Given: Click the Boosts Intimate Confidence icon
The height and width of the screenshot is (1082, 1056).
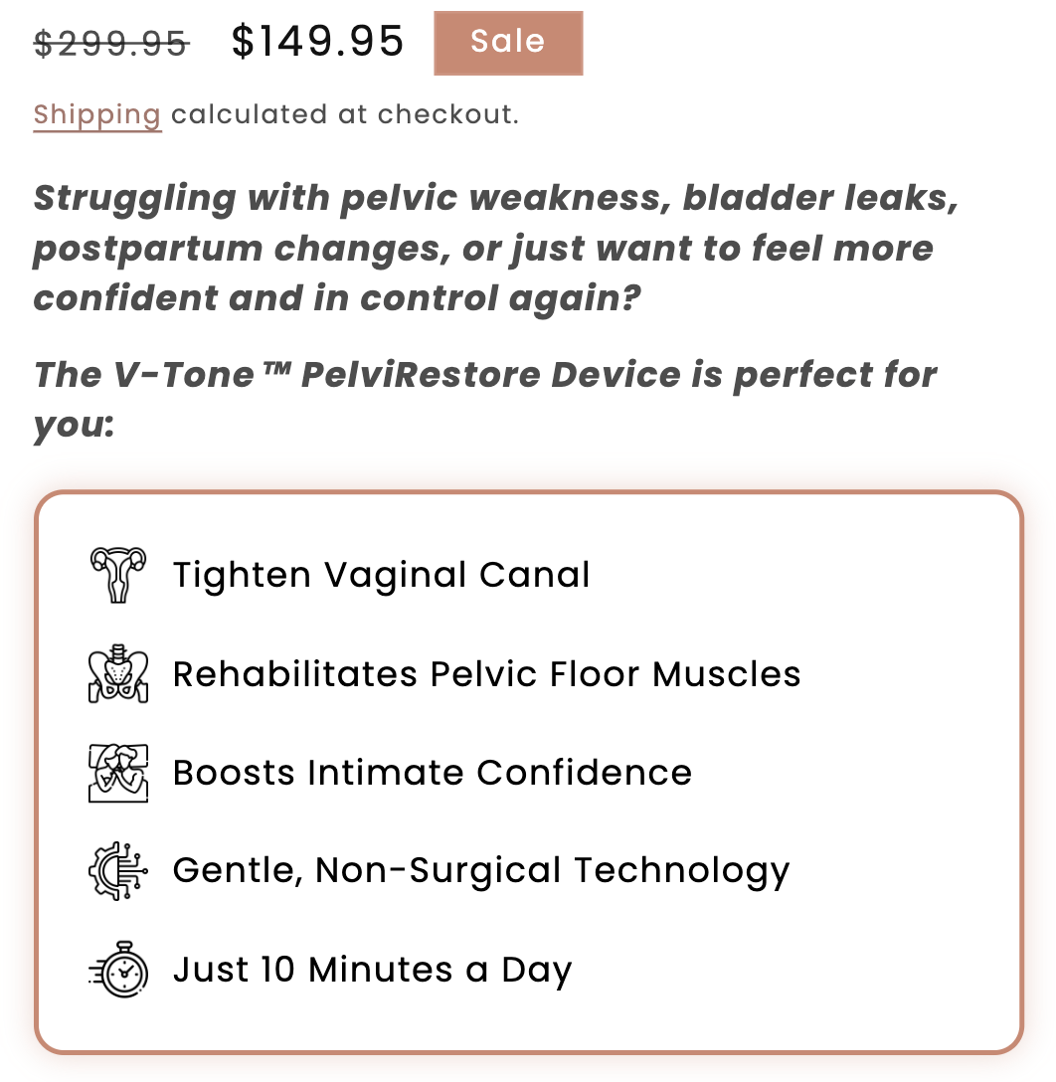Looking at the screenshot, I should coord(118,773).
